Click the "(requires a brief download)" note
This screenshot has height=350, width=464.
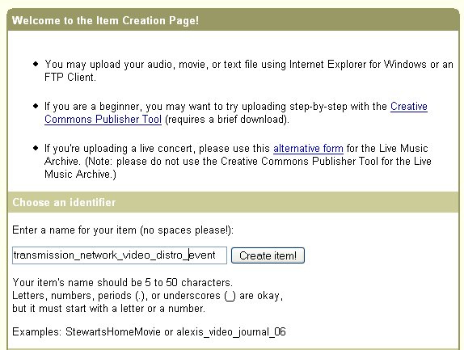click(x=227, y=120)
